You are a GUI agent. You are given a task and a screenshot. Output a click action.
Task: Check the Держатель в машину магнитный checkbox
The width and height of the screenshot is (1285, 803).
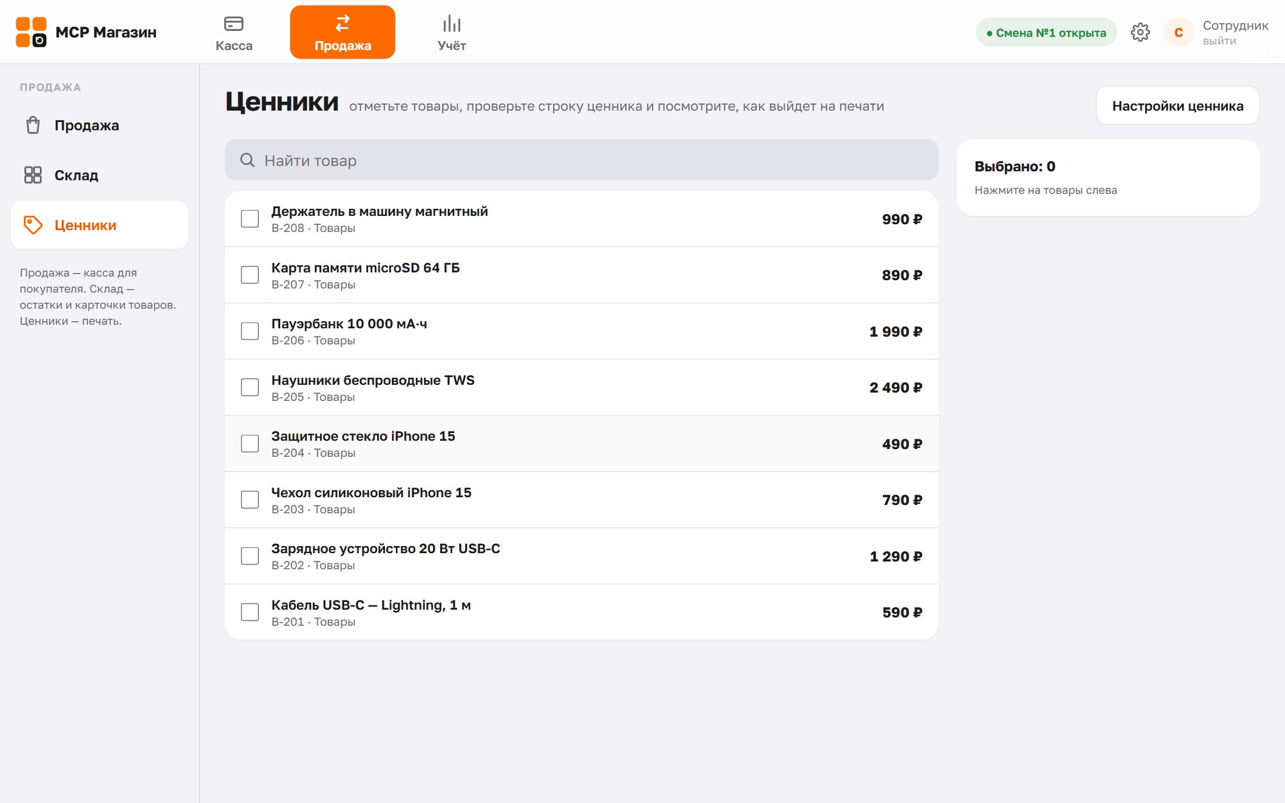pyautogui.click(x=250, y=218)
